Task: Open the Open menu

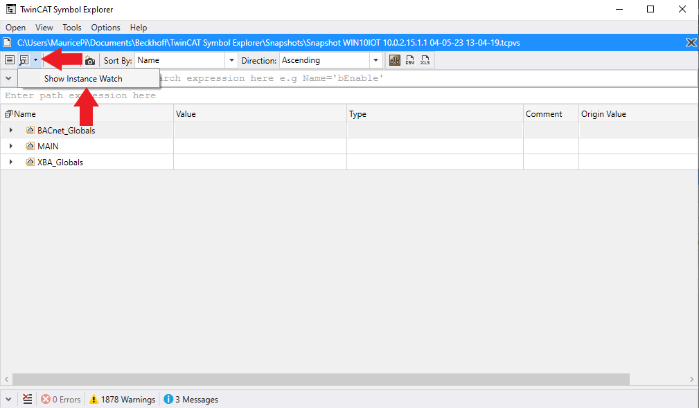Action: tap(16, 28)
